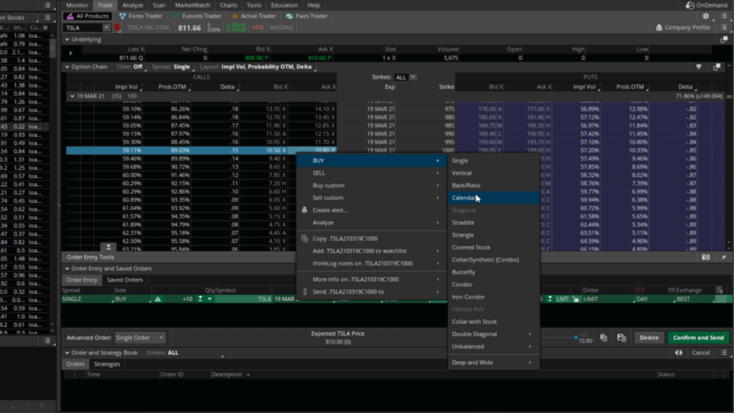Open Active Trader sub-tab

click(254, 16)
